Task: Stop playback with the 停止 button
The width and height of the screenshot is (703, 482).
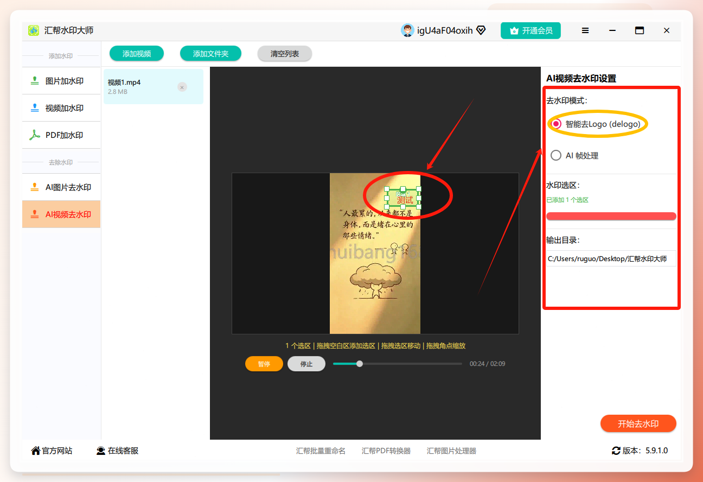Action: tap(306, 364)
